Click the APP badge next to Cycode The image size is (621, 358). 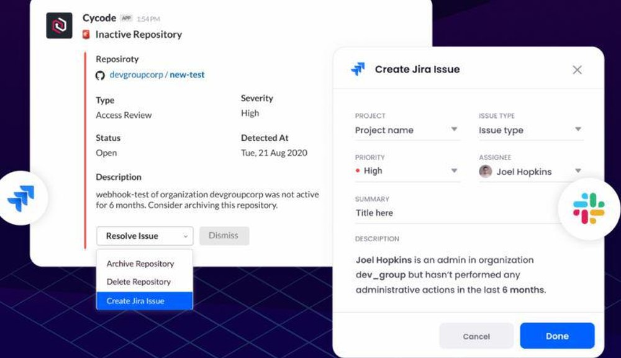126,18
